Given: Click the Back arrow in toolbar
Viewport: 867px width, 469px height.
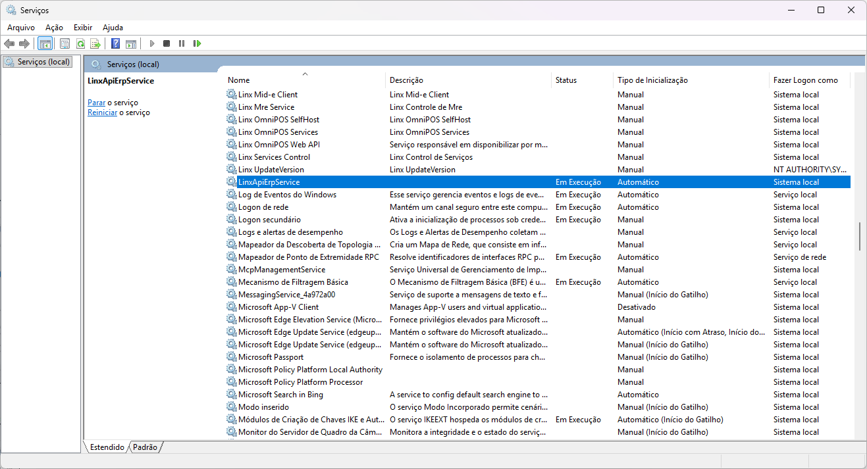Looking at the screenshot, I should point(9,43).
